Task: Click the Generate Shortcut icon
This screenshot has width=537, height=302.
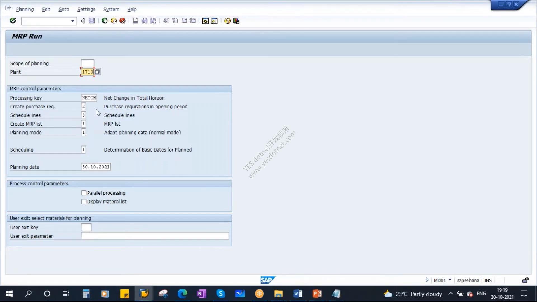Action: coord(214,21)
